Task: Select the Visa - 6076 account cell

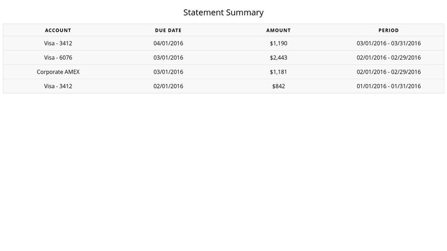Action: pos(58,57)
